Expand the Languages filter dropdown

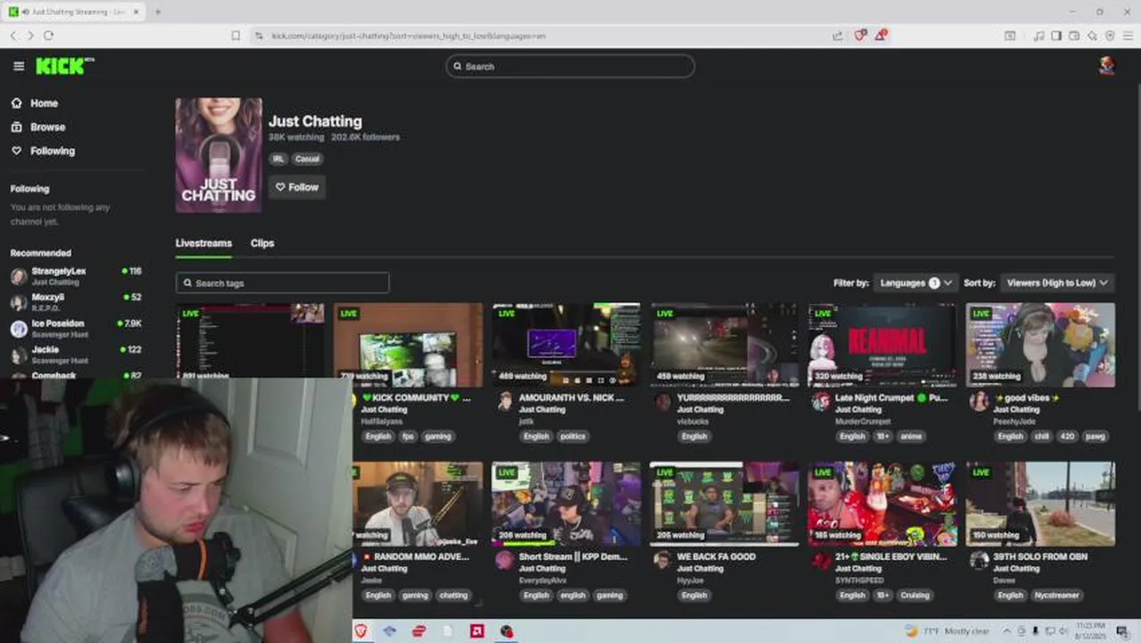(916, 283)
